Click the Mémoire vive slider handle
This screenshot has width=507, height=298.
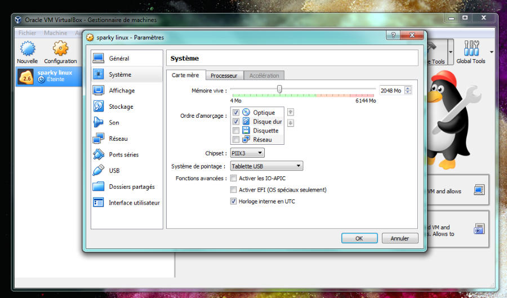click(279, 89)
